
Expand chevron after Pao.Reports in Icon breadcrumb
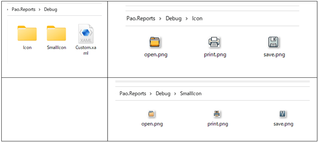pos(160,19)
